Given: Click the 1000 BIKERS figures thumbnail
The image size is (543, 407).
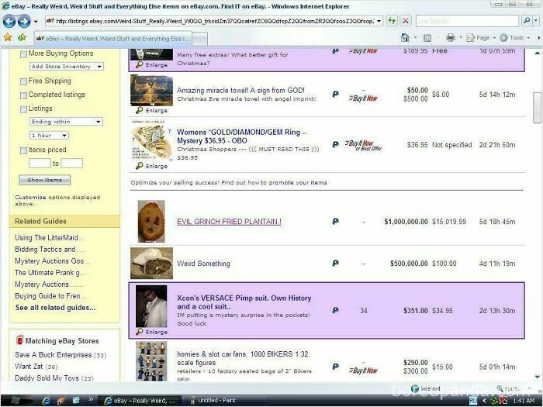Looking at the screenshot, I should tap(151, 361).
